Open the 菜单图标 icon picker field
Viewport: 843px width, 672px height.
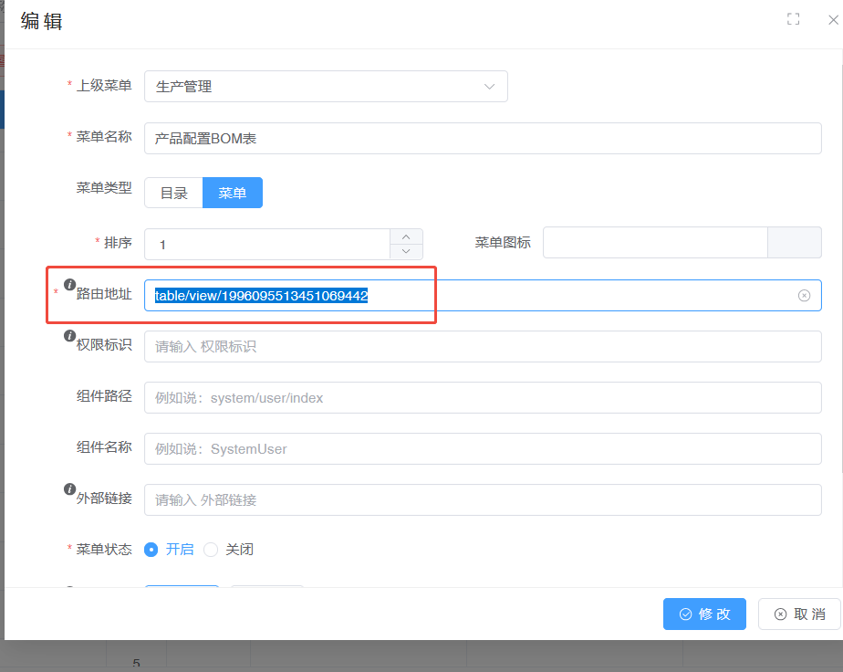[x=655, y=244]
